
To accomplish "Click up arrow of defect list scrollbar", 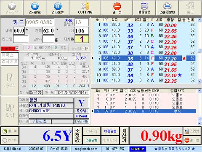I will [x=199, y=91].
